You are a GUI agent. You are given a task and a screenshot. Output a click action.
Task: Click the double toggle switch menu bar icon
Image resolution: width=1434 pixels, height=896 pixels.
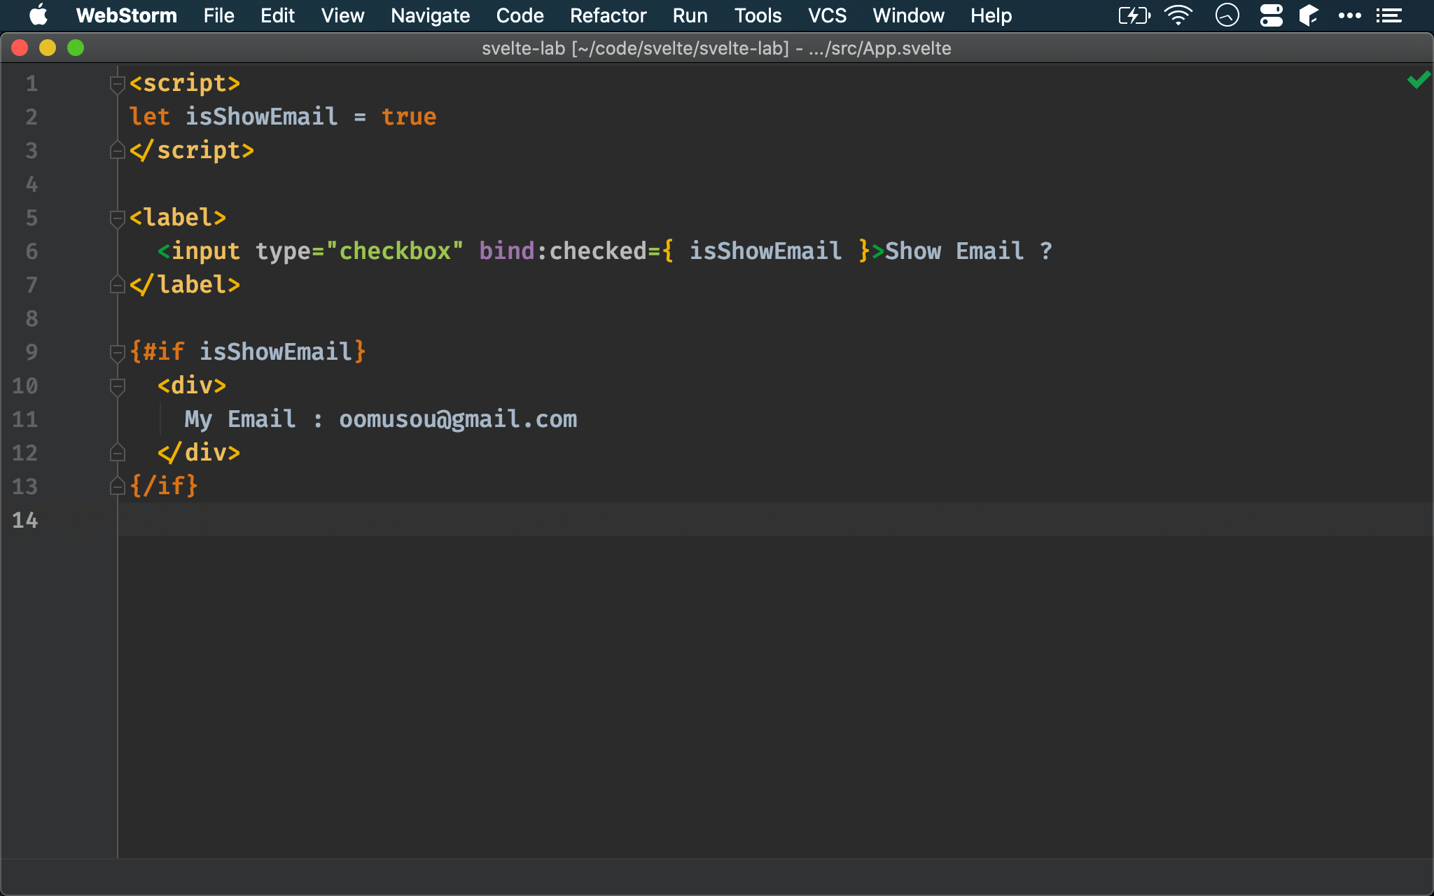(x=1271, y=15)
